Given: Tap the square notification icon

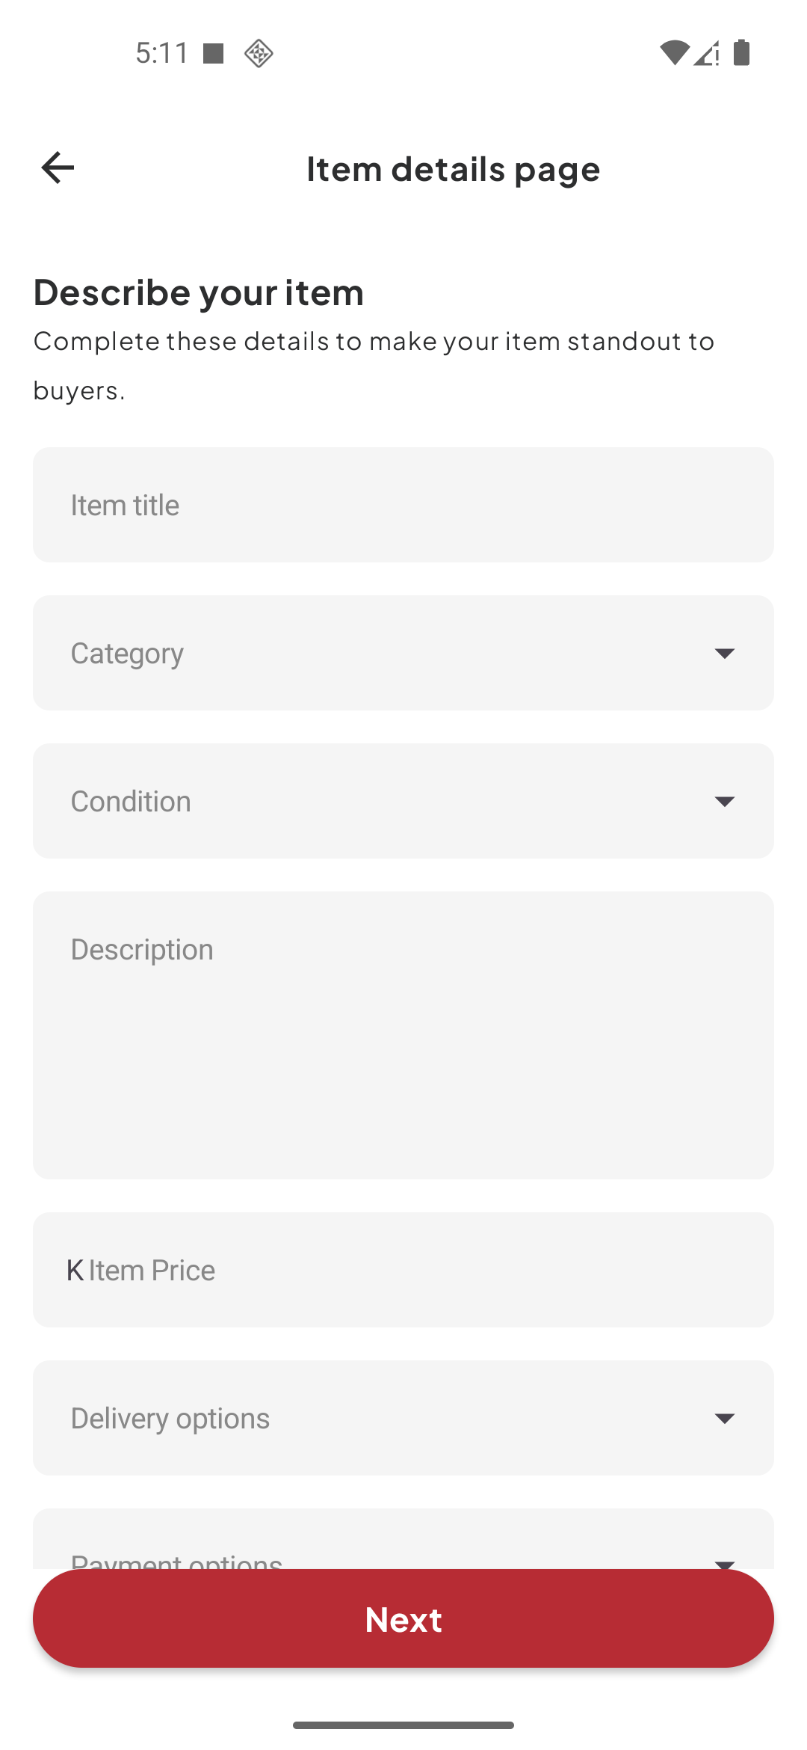Looking at the screenshot, I should (214, 53).
